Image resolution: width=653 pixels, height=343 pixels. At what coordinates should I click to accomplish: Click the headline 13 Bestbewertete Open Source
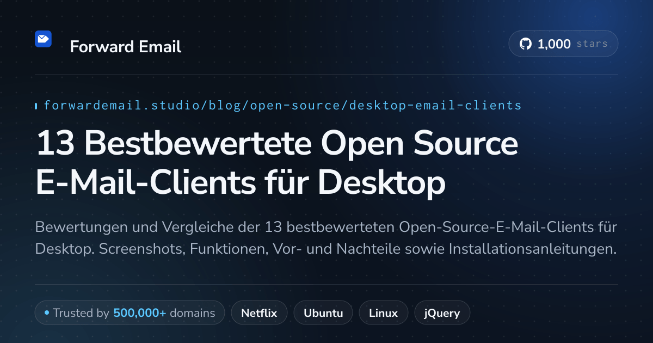277,144
